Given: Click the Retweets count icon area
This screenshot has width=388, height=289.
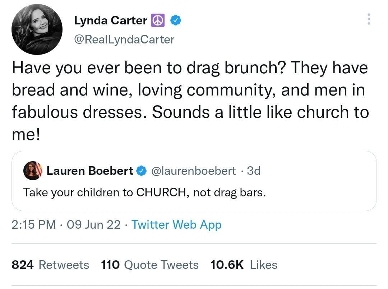Looking at the screenshot, I should [64, 265].
